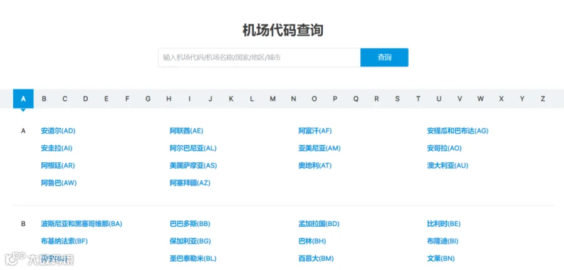Switch to the O letter tab
564x270 pixels.
coord(315,99)
